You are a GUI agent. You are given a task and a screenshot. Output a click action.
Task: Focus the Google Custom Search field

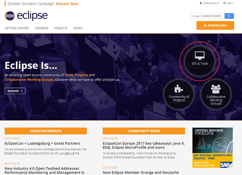(x=208, y=16)
